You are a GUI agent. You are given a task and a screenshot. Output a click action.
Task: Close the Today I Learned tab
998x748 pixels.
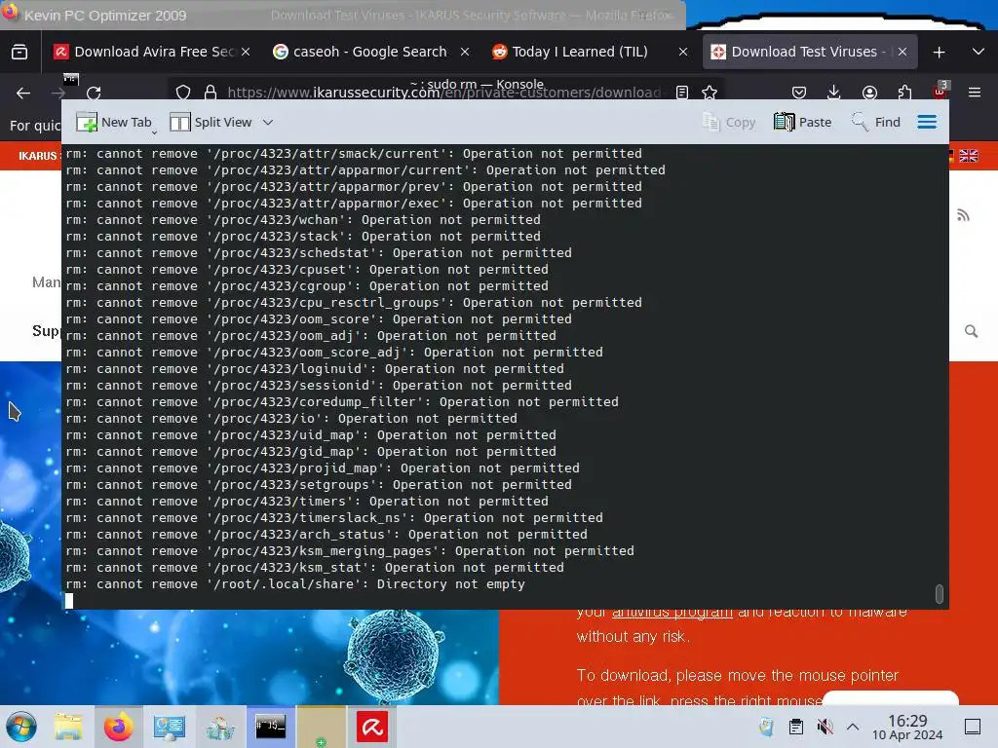(683, 52)
